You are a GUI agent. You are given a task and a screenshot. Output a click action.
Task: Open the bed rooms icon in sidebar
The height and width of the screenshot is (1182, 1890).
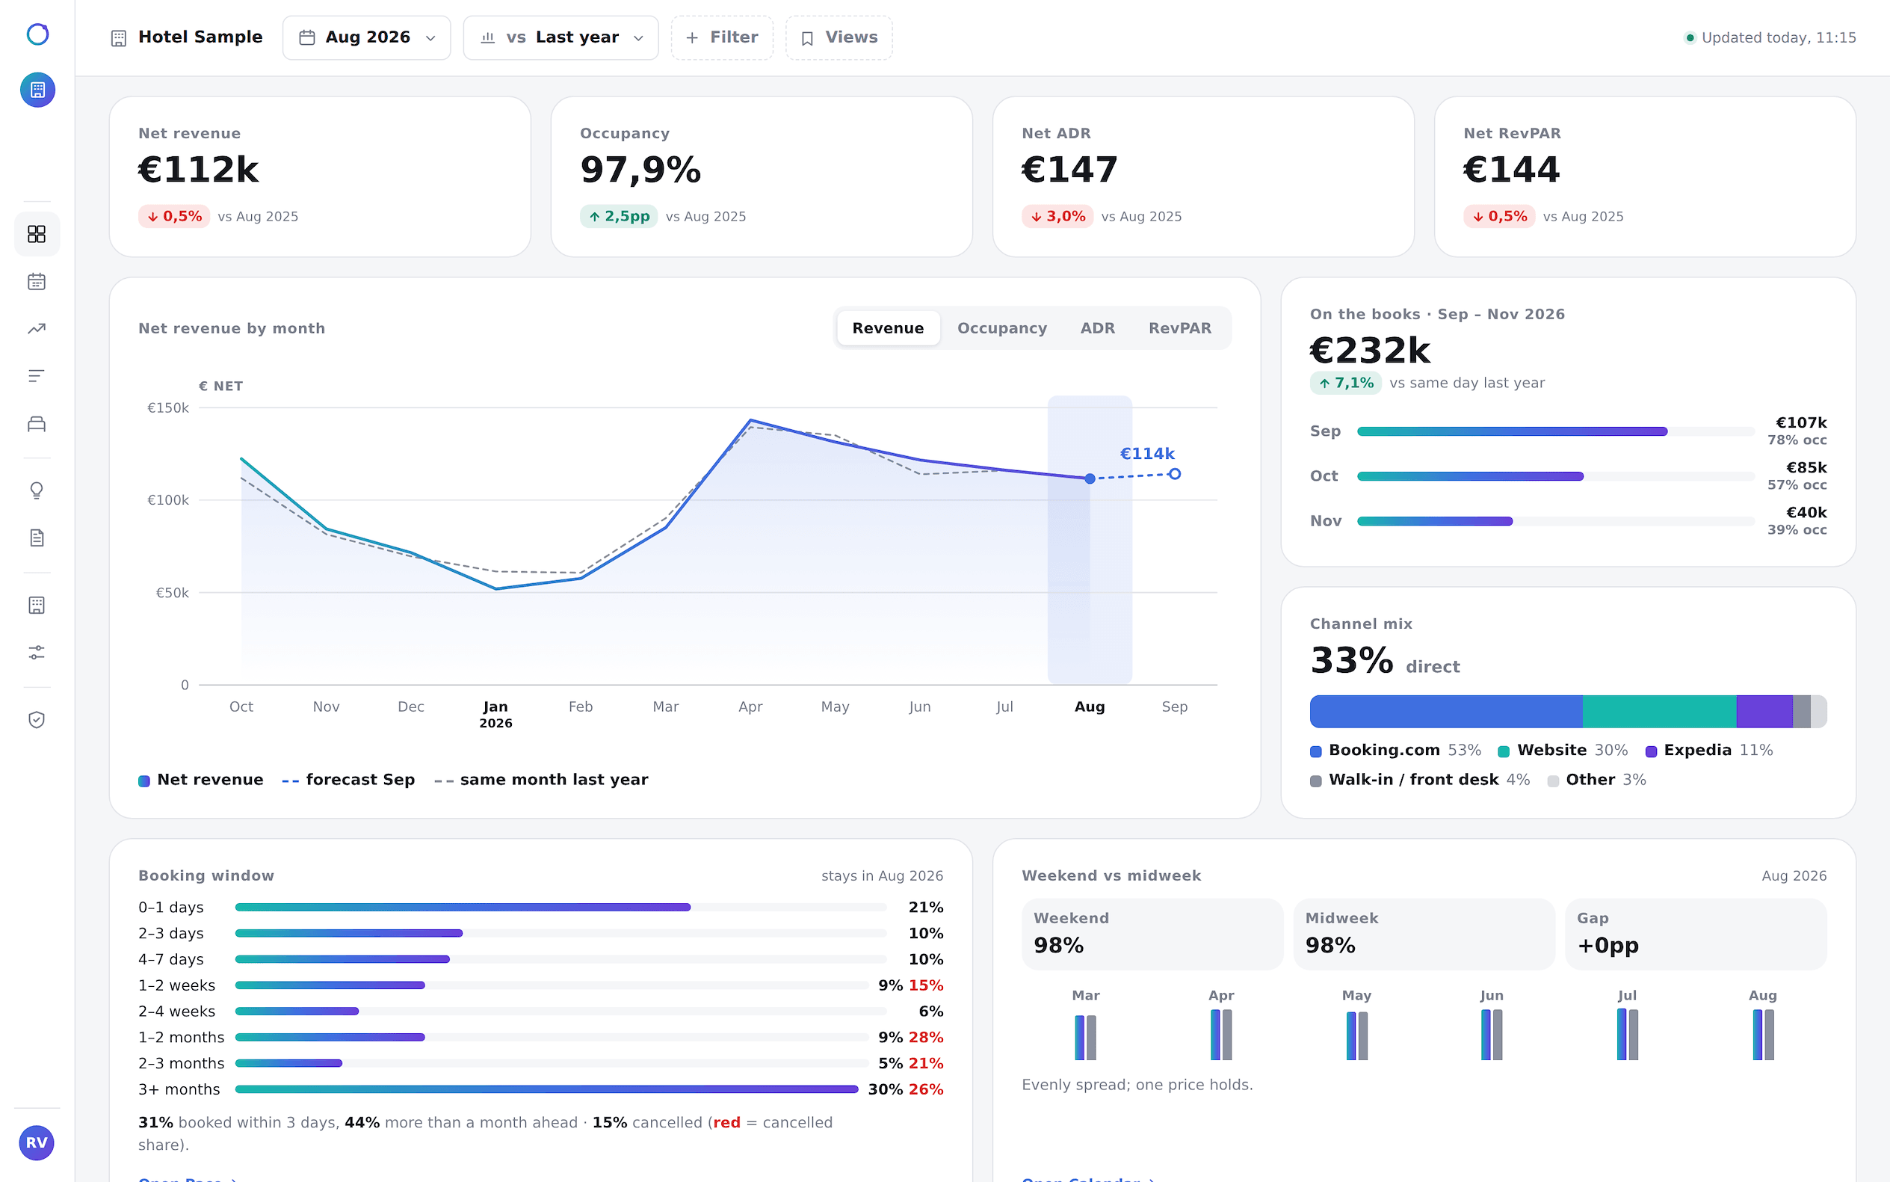(x=37, y=424)
